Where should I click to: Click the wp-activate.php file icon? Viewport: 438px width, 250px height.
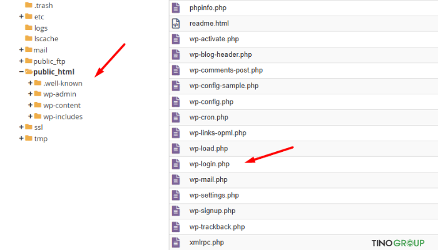(176, 39)
